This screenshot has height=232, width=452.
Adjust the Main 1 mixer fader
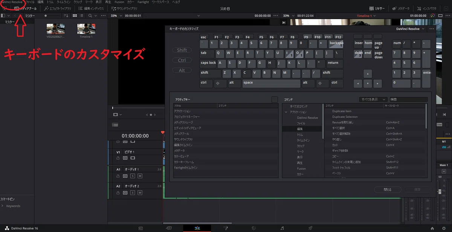click(x=440, y=191)
